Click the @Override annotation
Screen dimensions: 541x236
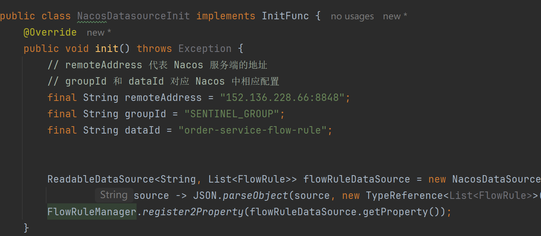(x=50, y=32)
